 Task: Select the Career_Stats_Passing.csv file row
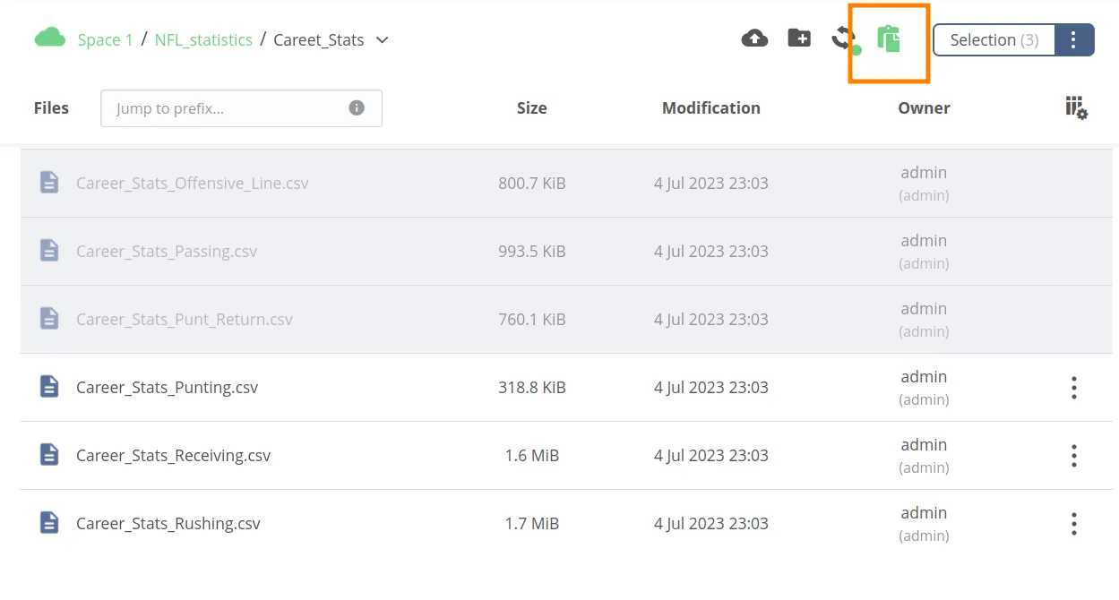pyautogui.click(x=167, y=252)
